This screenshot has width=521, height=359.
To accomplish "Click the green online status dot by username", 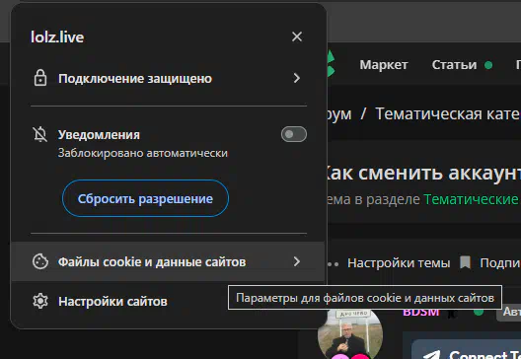I will (479, 312).
